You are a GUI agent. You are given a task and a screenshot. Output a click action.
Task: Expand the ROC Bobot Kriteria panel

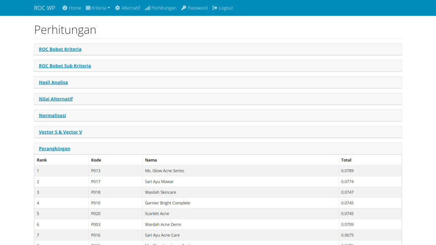click(x=60, y=49)
